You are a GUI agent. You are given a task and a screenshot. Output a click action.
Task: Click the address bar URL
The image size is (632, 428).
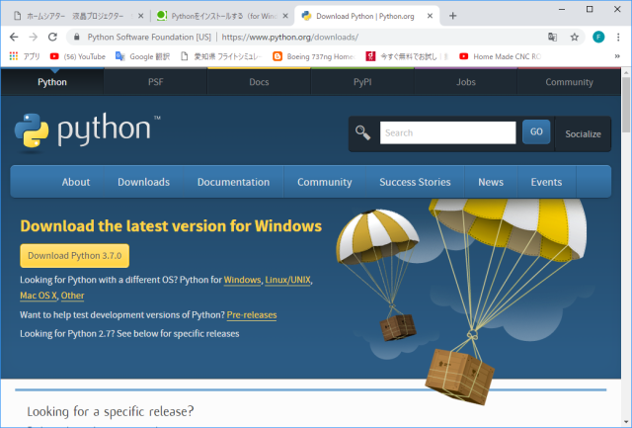[x=289, y=38]
